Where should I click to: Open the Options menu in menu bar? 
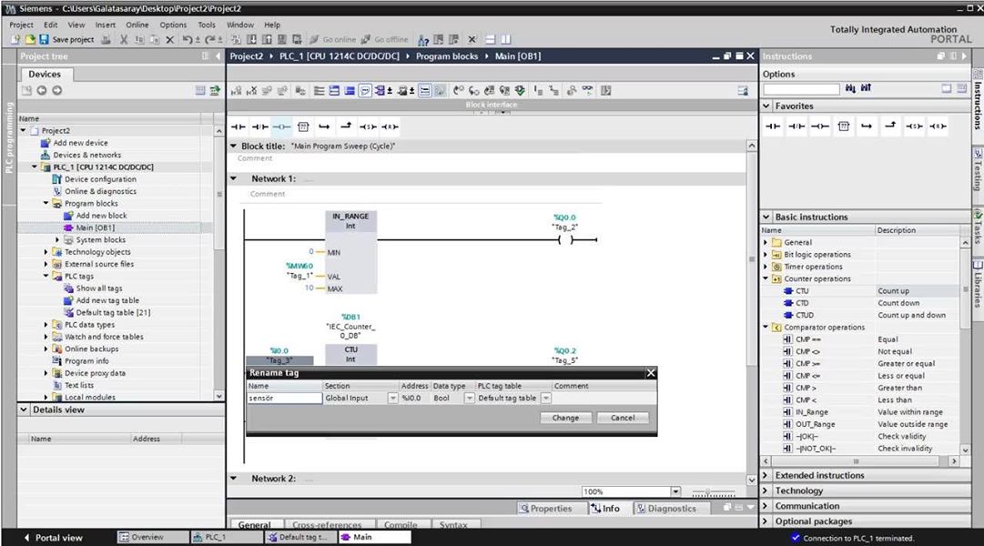173,25
